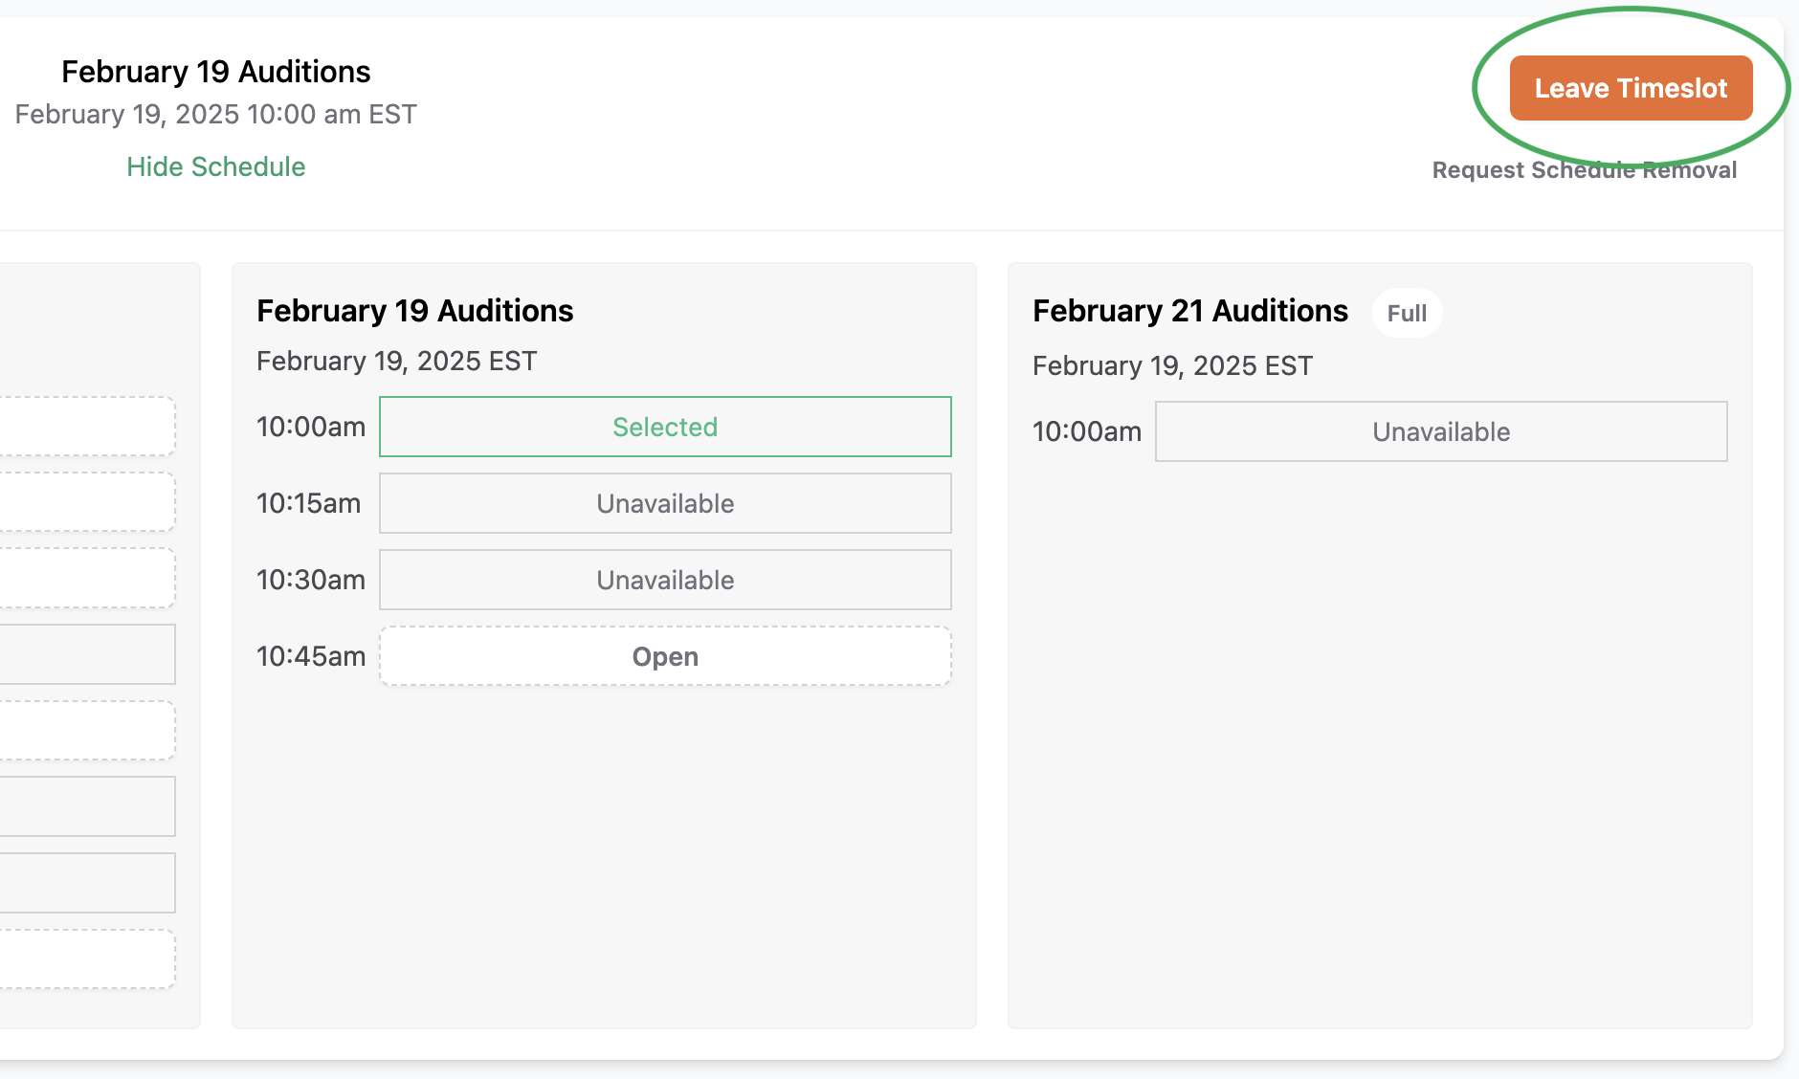Click the February 21 Unavailable 10:00am slot
The image size is (1799, 1079).
pos(1441,431)
